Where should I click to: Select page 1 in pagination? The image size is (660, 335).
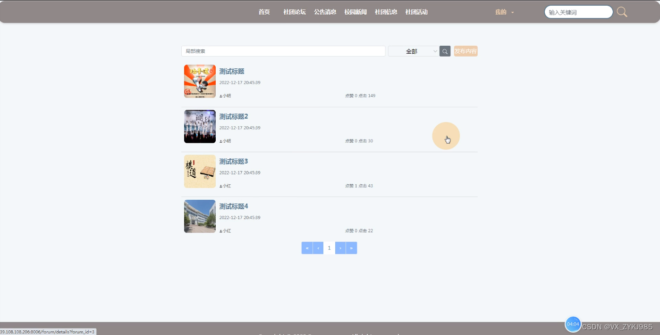pos(329,248)
